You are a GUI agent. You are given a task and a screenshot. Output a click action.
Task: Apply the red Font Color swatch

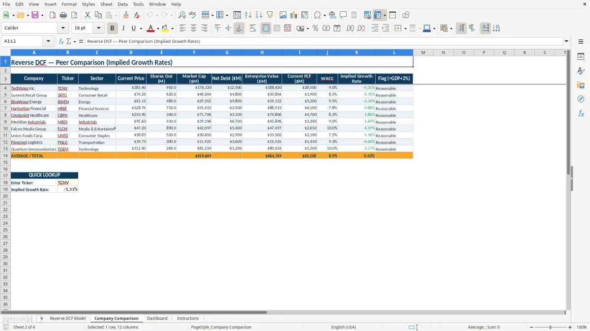(151, 28)
